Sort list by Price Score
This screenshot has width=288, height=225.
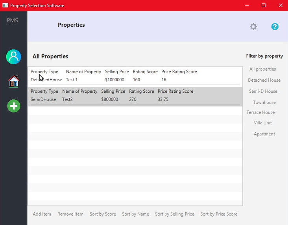219,214
